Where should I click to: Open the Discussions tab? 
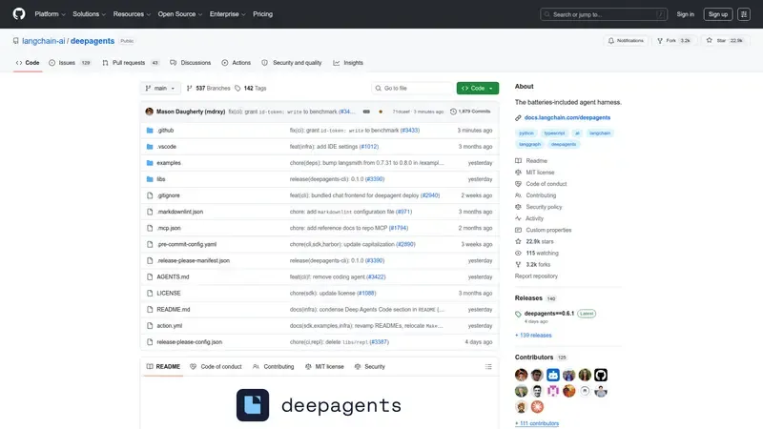190,63
